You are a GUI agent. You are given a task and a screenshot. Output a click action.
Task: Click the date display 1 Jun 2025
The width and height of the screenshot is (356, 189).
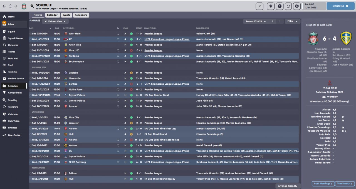pos(310,7)
